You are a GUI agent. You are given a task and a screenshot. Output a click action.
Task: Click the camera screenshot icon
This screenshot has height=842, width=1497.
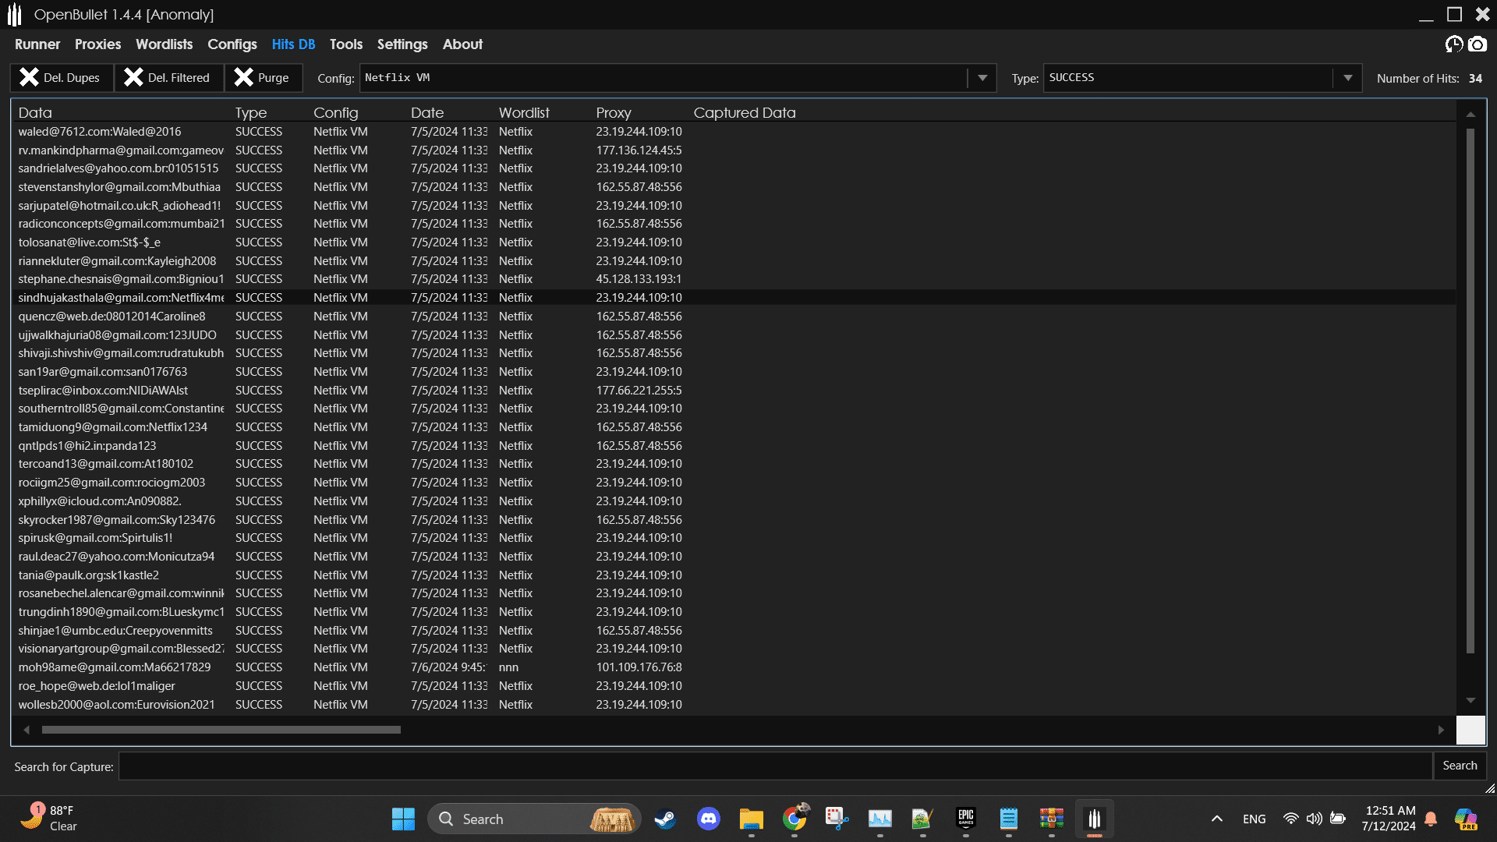(1478, 44)
